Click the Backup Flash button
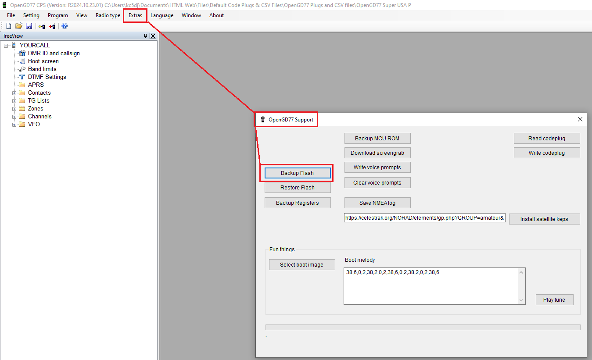592x360 pixels. [x=298, y=173]
